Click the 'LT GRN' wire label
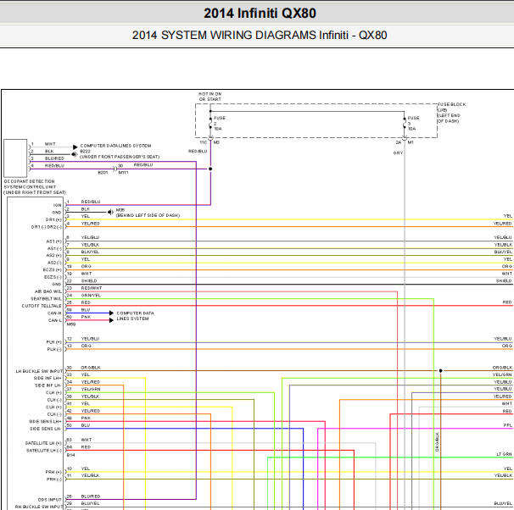Viewport: 514px width, 510px height. click(x=504, y=454)
